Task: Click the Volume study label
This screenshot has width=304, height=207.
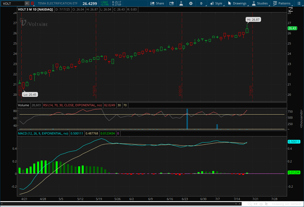Action: tap(24, 105)
